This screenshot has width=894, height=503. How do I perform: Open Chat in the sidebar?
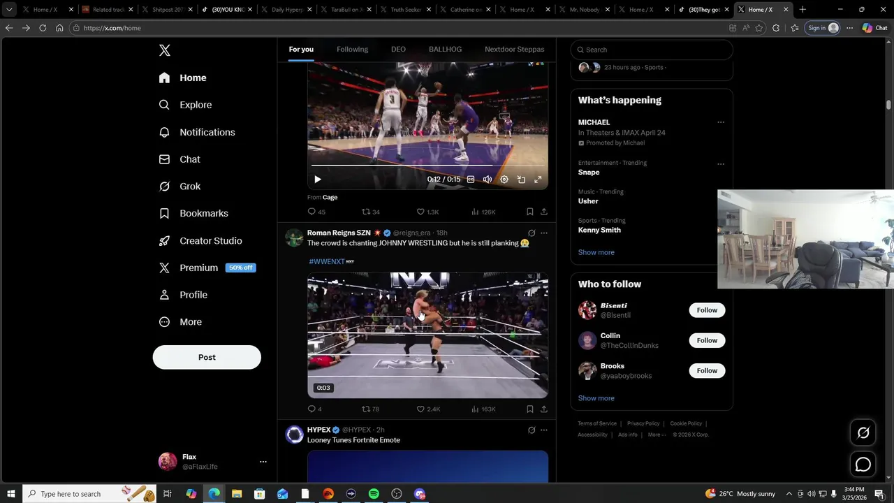179,159
